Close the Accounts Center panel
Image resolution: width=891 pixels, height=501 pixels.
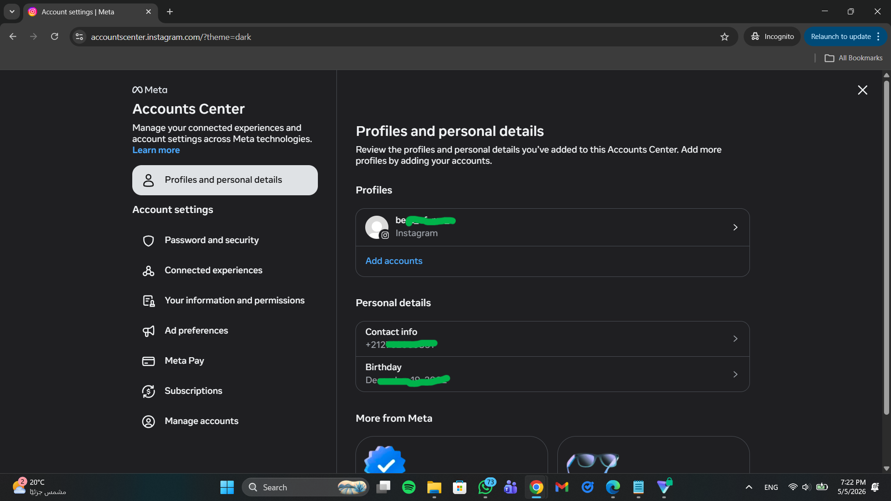pos(862,90)
